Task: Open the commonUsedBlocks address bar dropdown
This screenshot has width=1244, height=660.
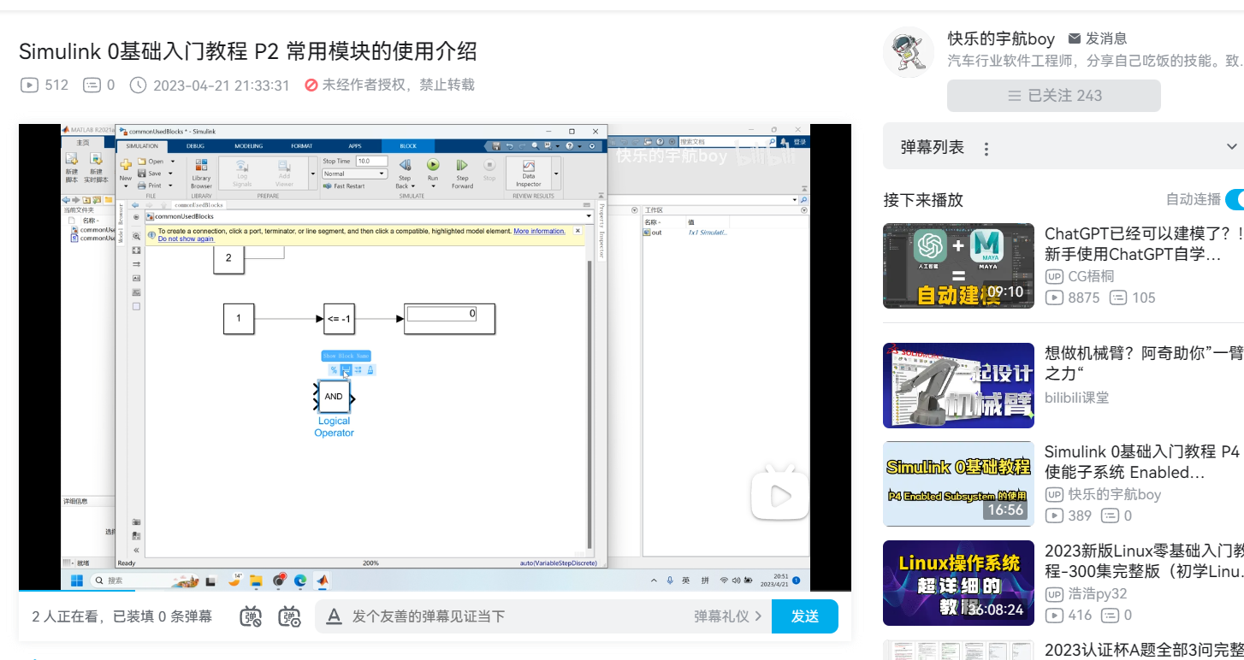Action: [x=588, y=216]
